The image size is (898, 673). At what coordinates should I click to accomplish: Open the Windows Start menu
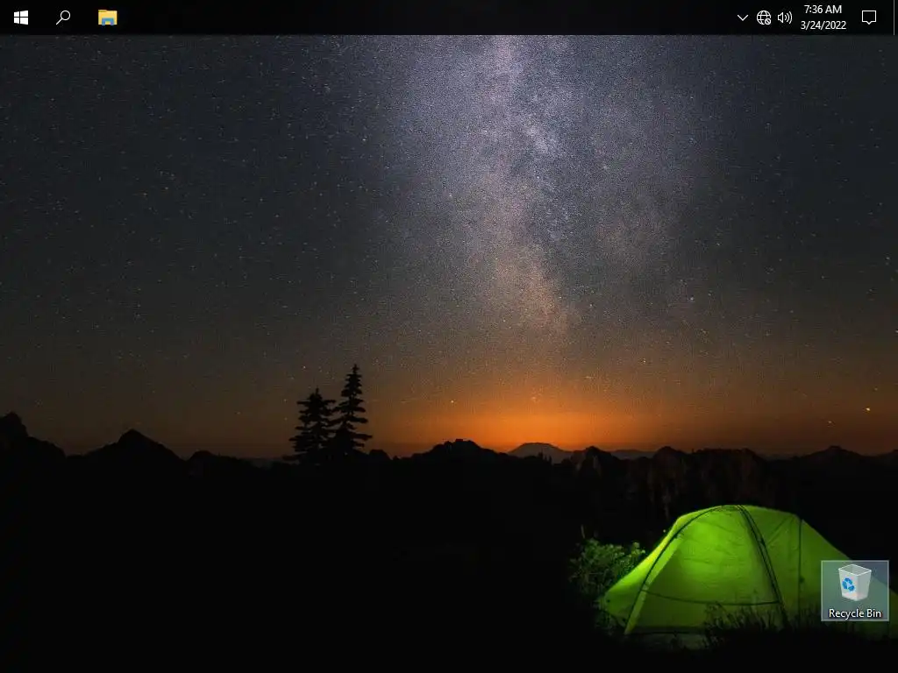(x=21, y=18)
